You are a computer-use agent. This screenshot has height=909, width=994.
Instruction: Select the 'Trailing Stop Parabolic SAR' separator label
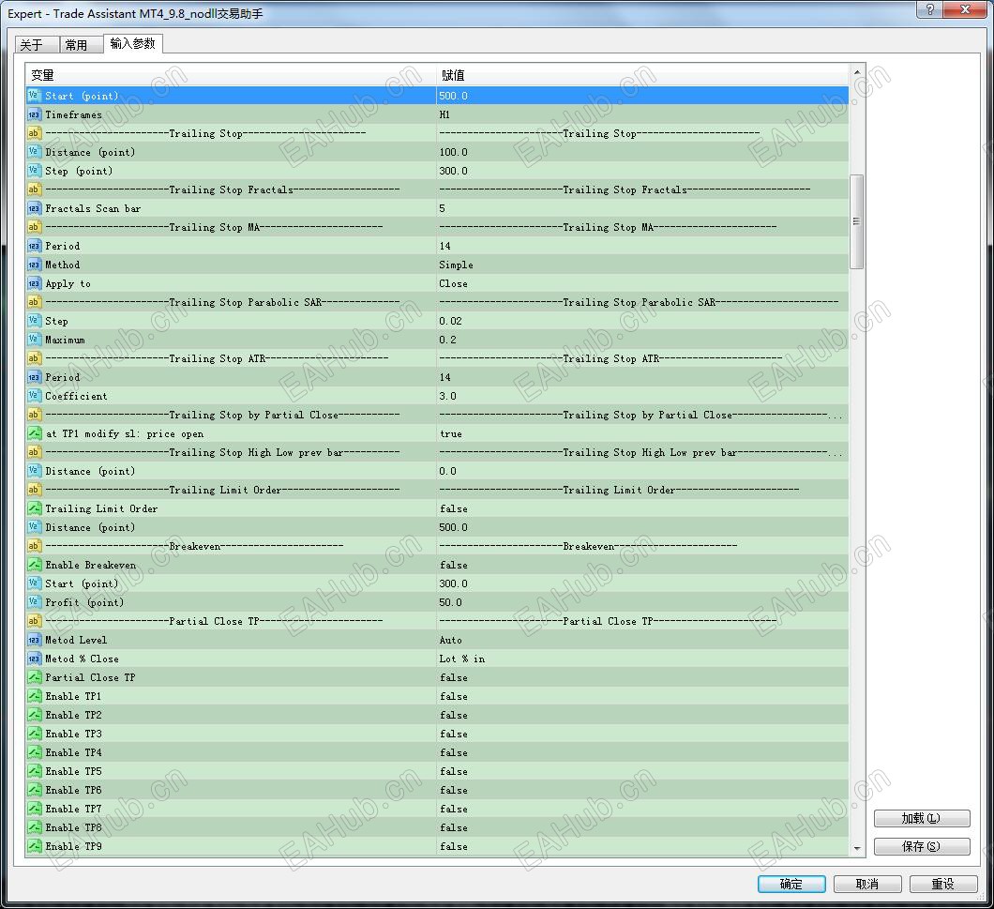click(x=222, y=302)
